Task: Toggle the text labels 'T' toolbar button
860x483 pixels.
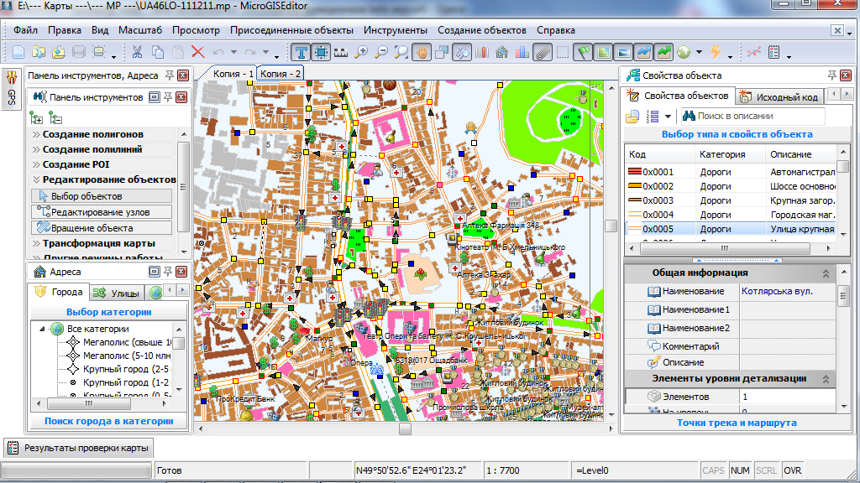Action: 301,52
